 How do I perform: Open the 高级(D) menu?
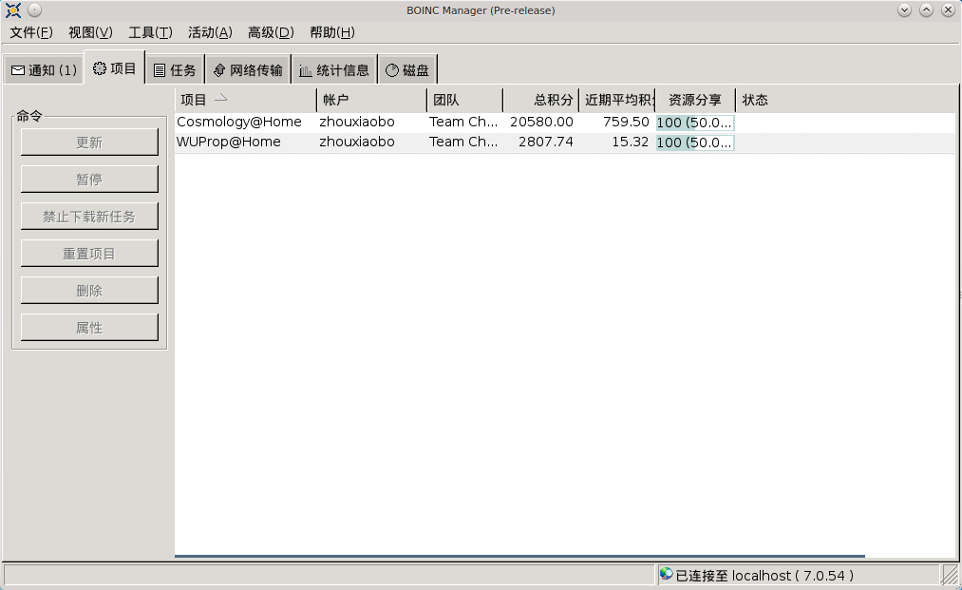(271, 32)
